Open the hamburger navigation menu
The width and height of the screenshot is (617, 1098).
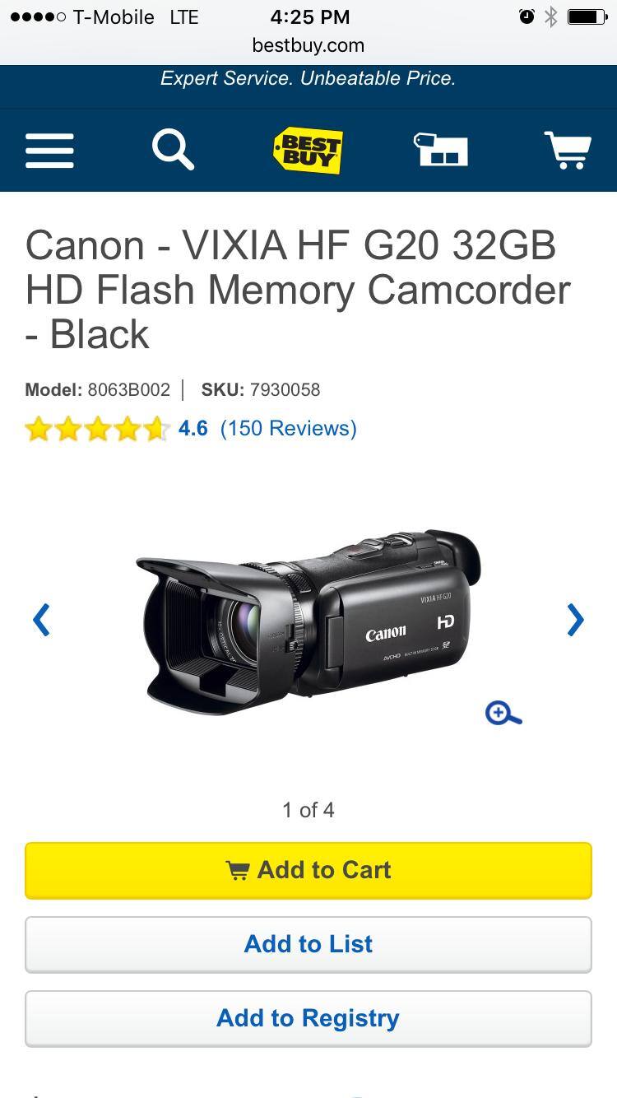tap(49, 151)
